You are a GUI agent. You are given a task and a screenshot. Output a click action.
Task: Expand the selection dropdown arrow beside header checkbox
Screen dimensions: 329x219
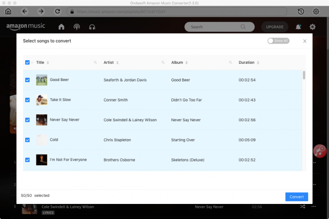pos(32,62)
